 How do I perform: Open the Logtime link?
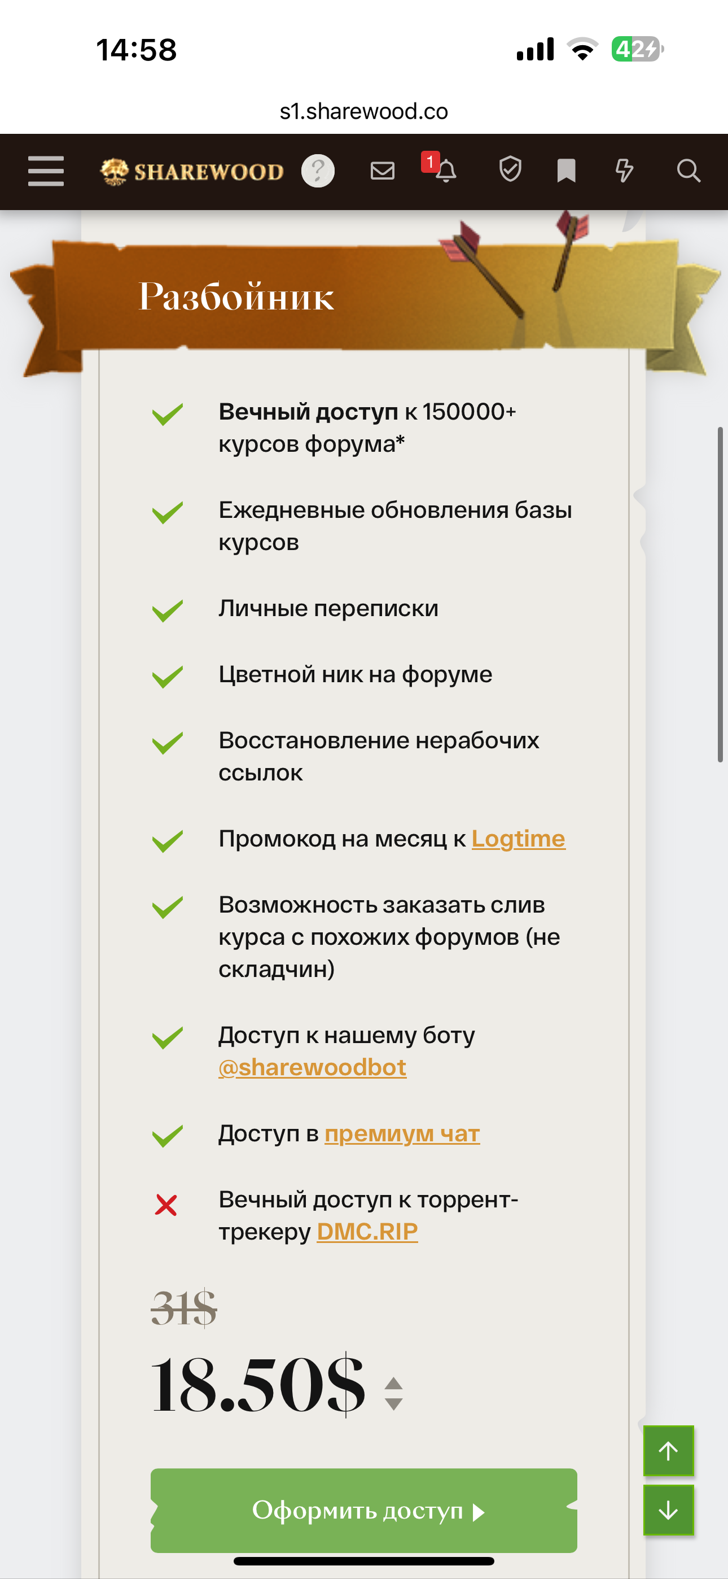pos(518,839)
